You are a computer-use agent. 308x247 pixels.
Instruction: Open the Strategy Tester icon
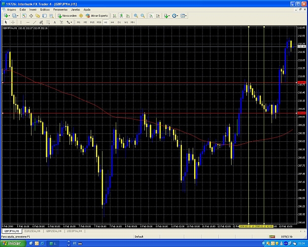[51, 16]
